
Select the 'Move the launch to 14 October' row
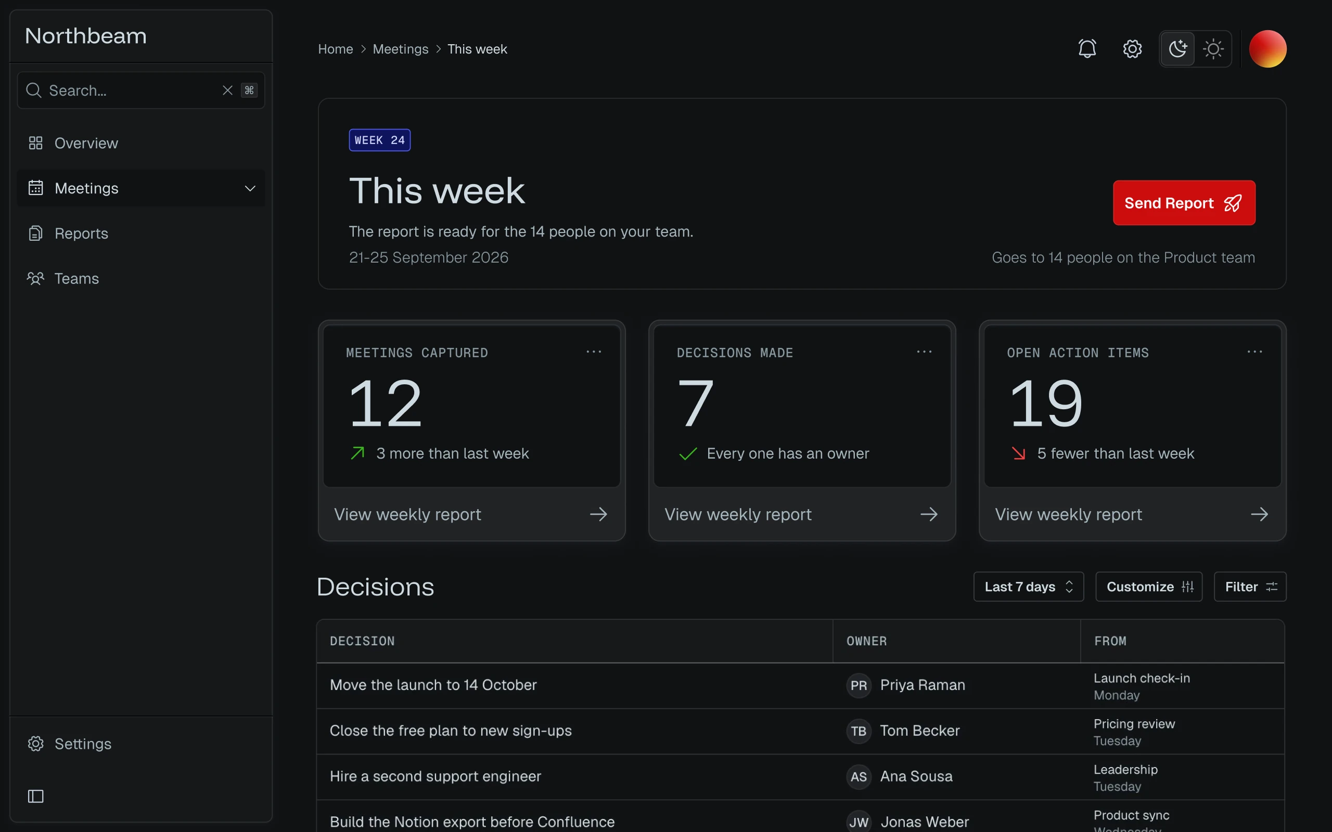tap(800, 686)
